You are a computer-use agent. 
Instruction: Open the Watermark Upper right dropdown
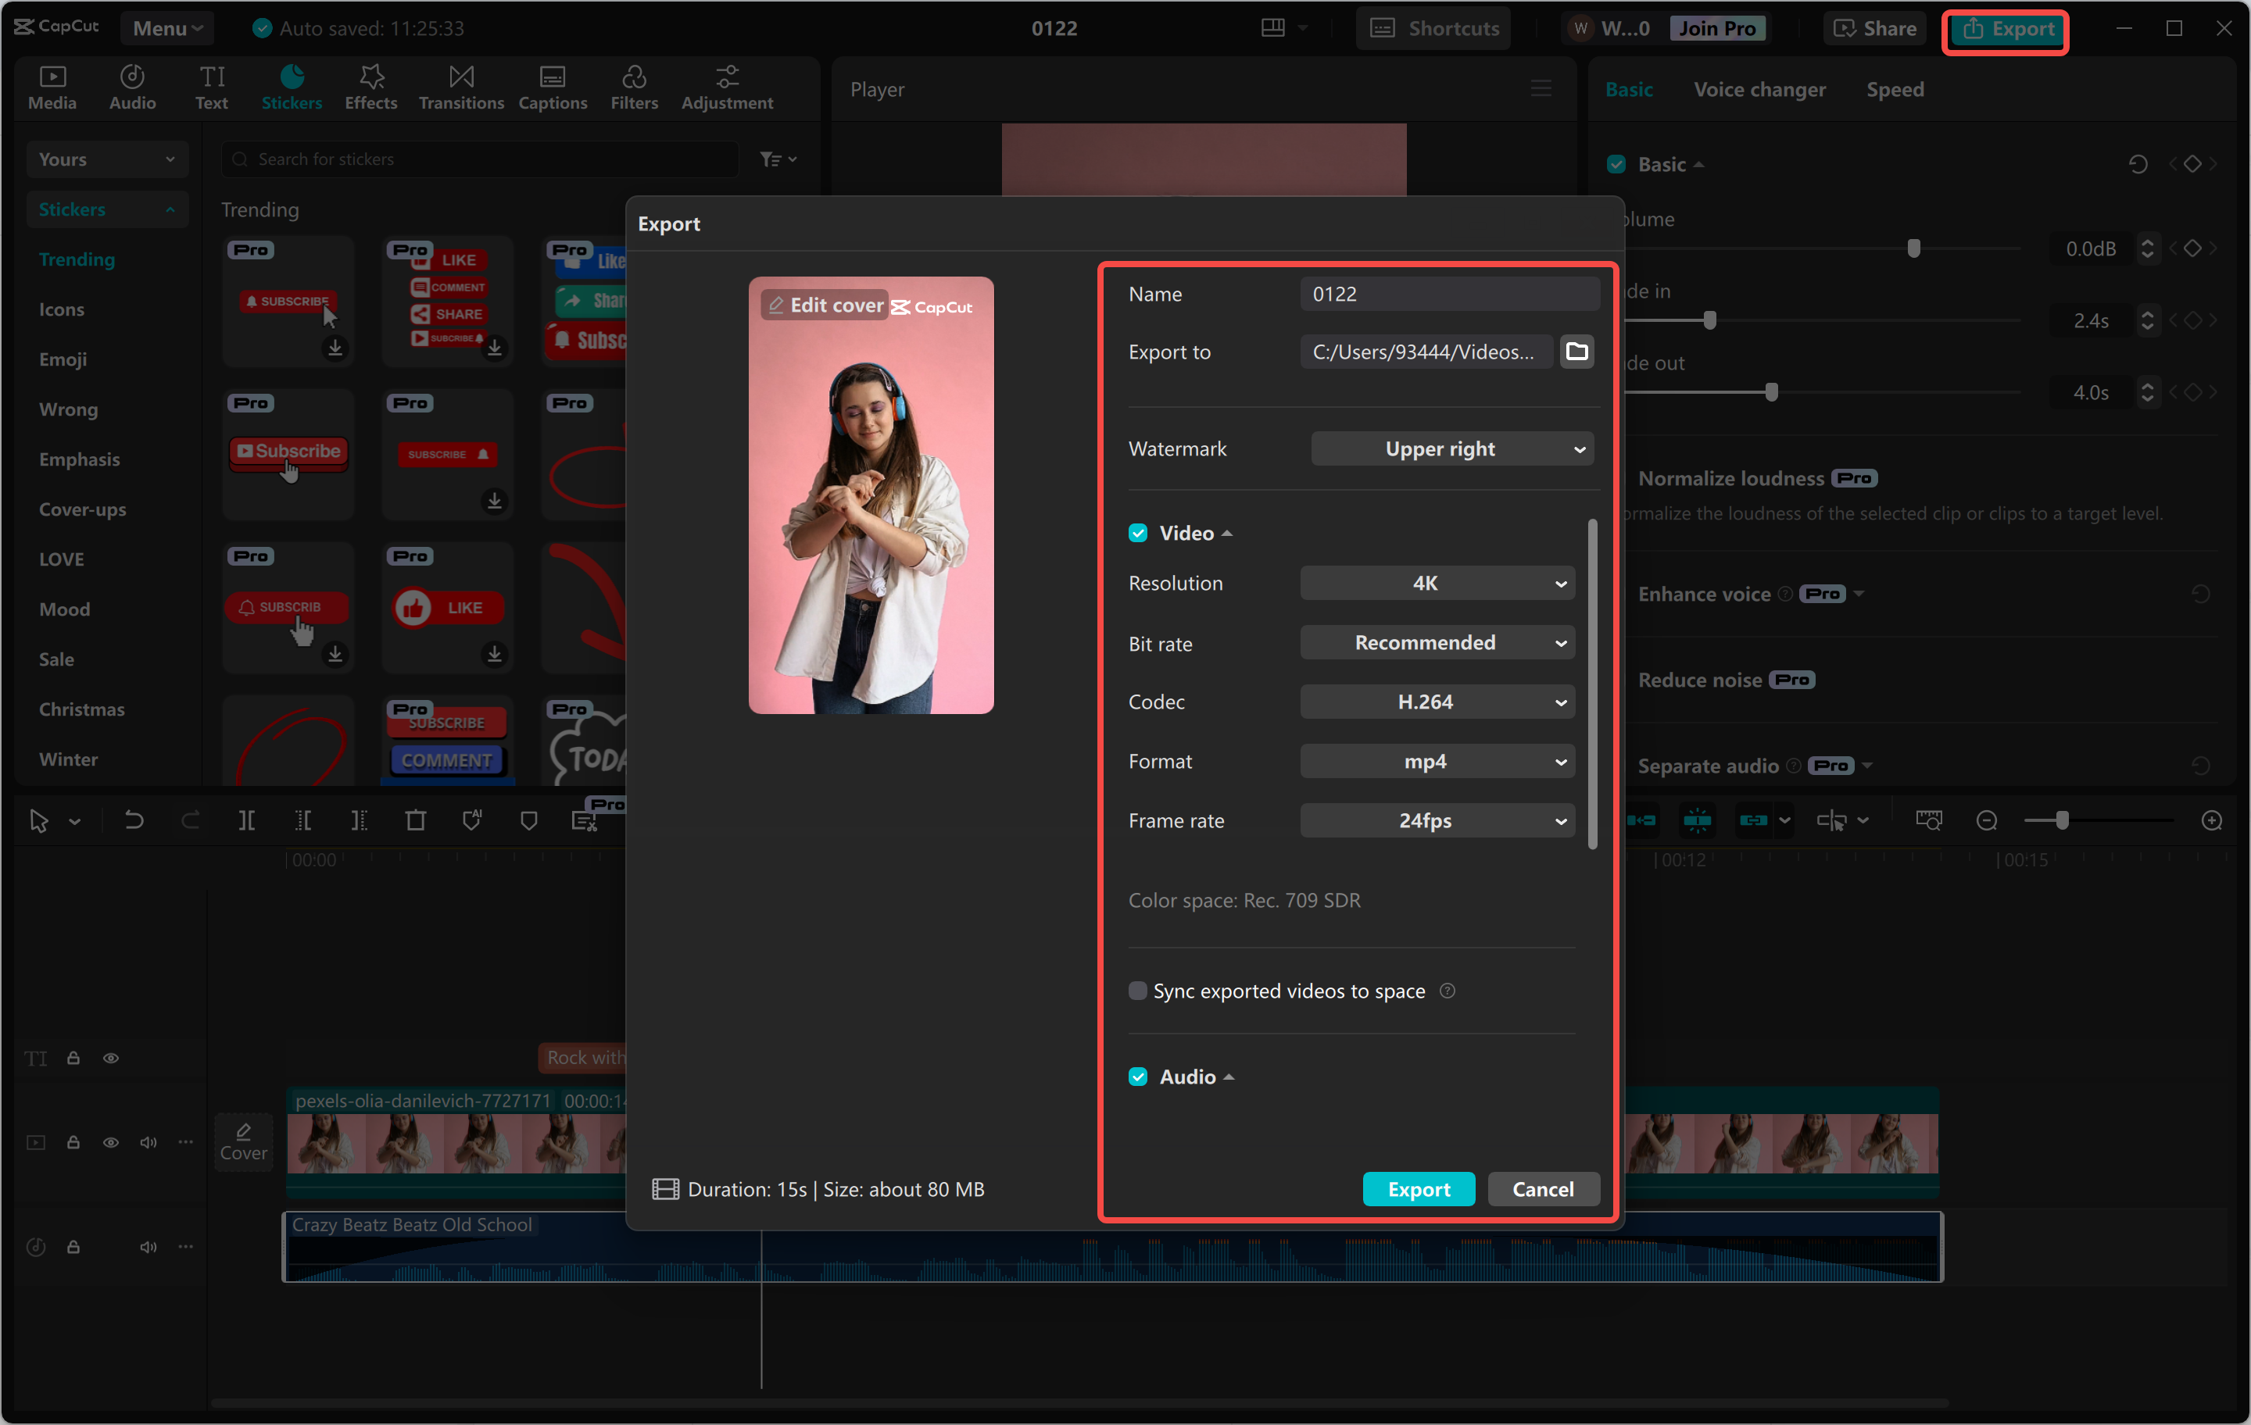1451,448
